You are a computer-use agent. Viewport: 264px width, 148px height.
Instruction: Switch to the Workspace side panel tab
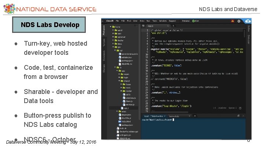point(104,30)
